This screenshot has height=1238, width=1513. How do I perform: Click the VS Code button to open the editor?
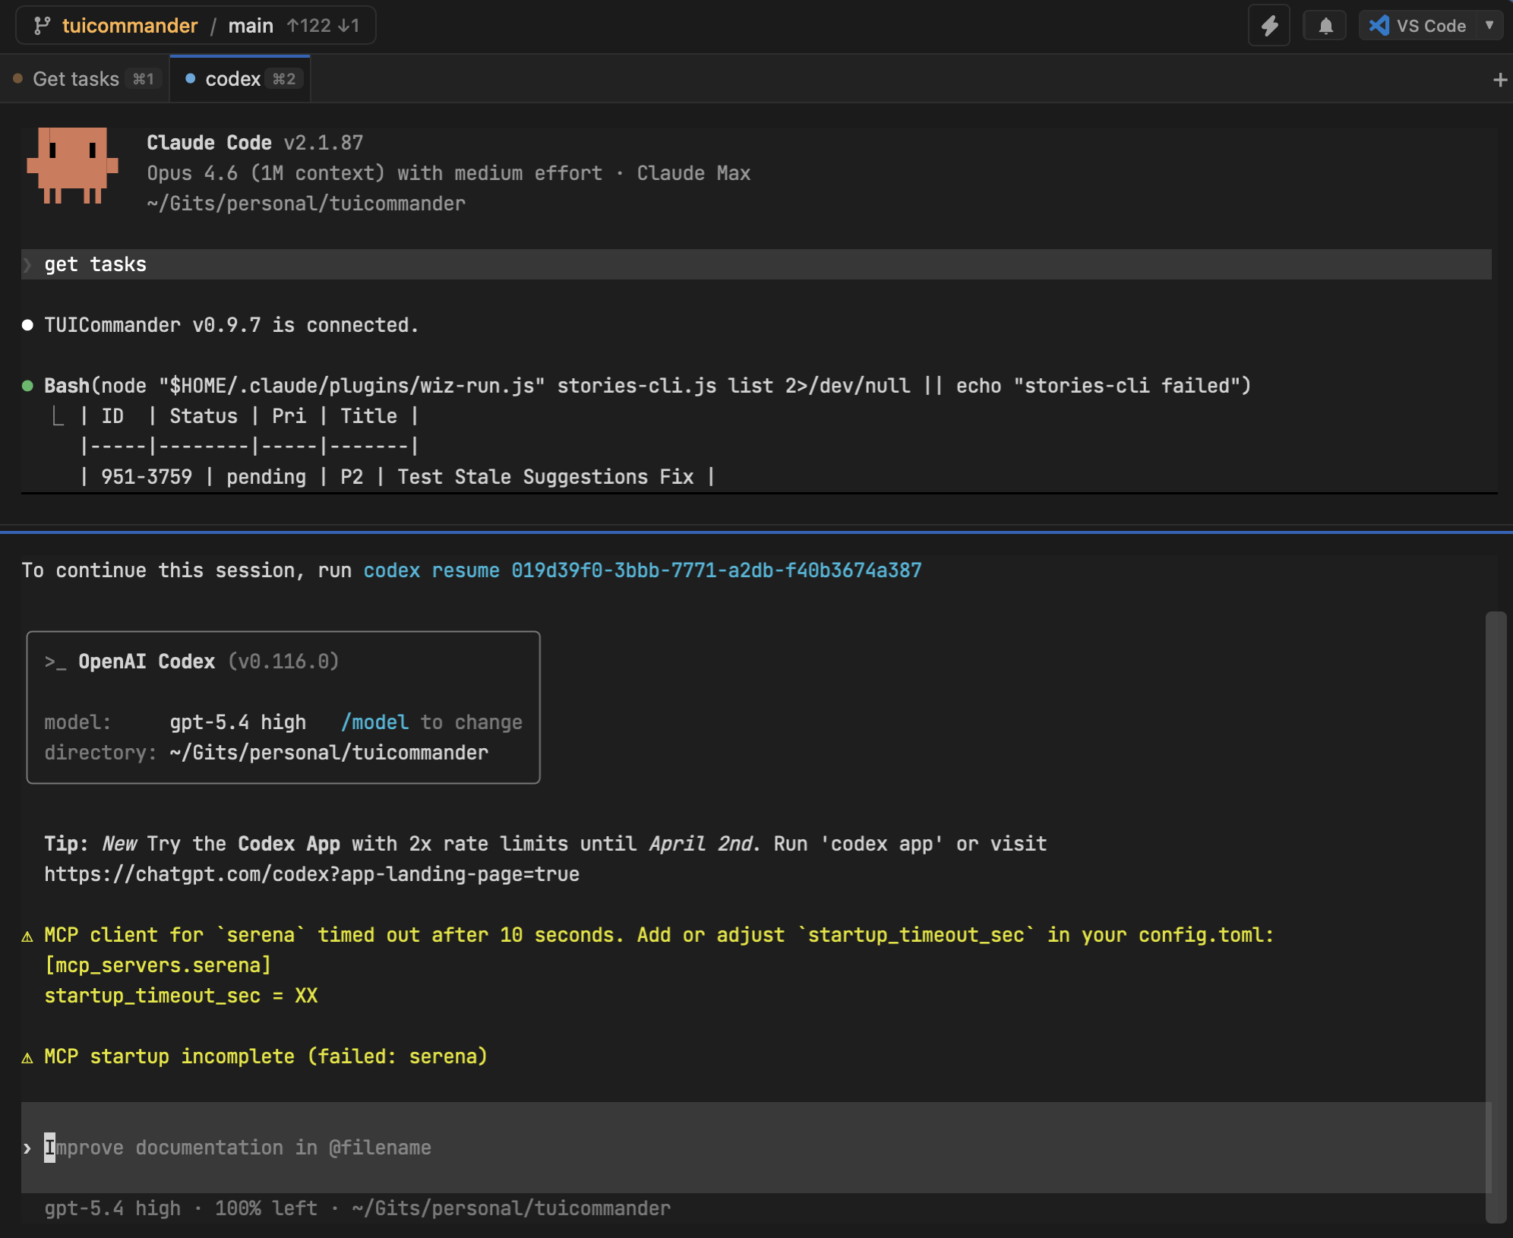[x=1431, y=25]
